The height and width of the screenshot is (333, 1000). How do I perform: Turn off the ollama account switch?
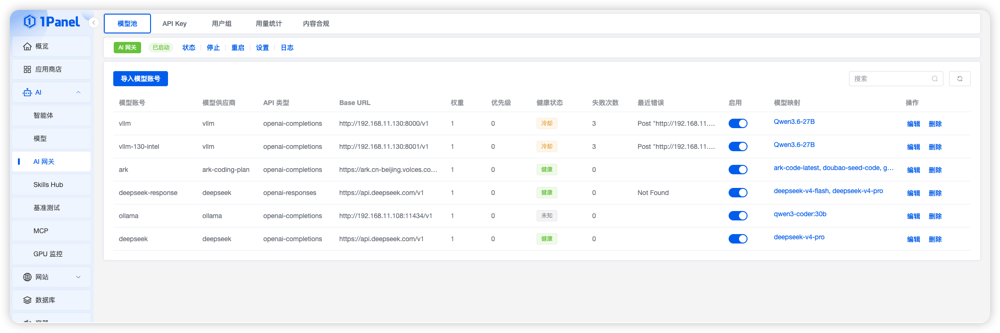click(x=738, y=216)
